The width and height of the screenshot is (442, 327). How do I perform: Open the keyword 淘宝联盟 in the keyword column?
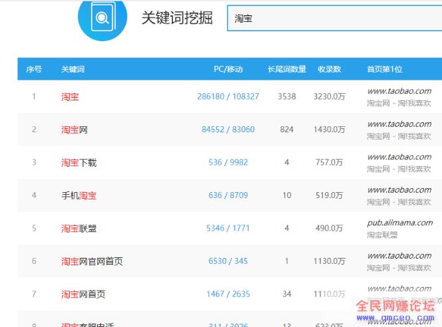coord(78,229)
